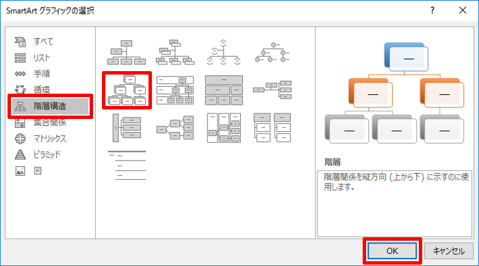Choose the ピラミッド pyramid icon
Viewport: 479px width, 266px height.
coord(20,155)
